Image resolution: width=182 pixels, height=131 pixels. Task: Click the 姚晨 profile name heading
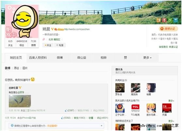pyautogui.click(x=46, y=29)
